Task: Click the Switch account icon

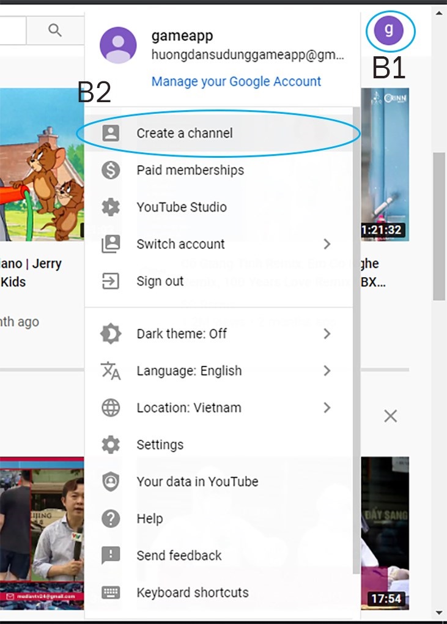Action: point(111,244)
